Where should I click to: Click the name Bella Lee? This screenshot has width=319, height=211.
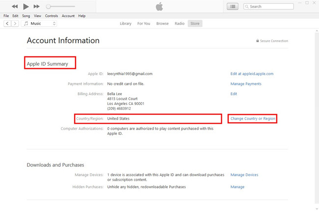tap(114, 94)
